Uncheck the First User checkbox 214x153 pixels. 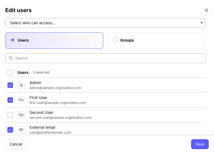point(10,100)
